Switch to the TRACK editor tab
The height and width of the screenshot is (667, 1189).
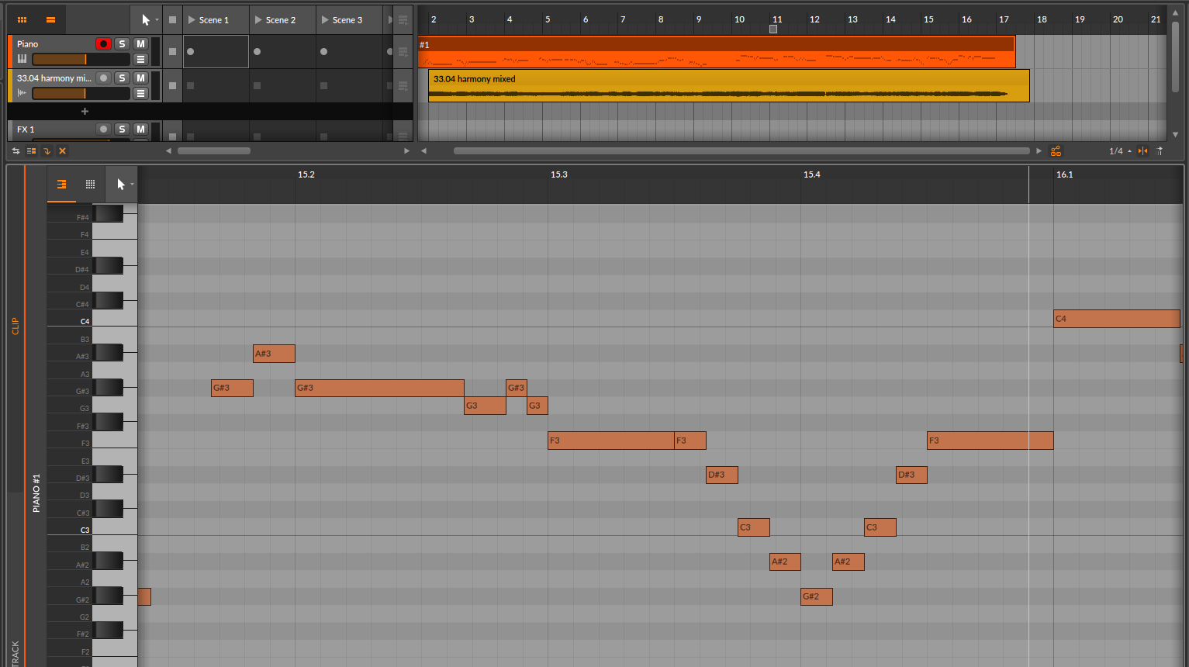(x=15, y=653)
